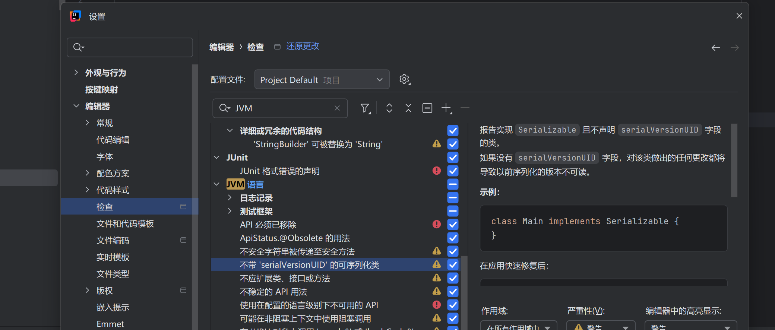The height and width of the screenshot is (330, 775).
Task: Select 按键映射 in the settings sidebar
Action: (102, 89)
